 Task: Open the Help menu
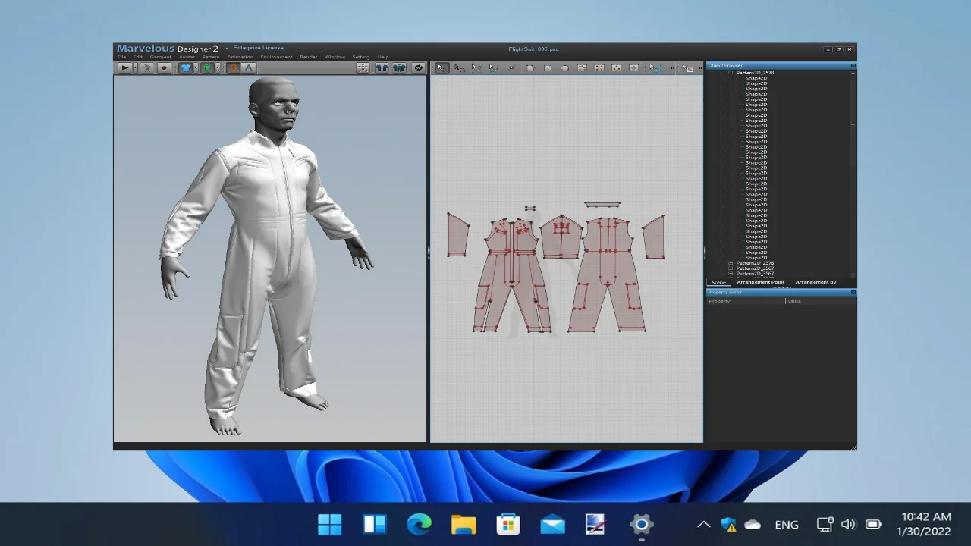(383, 57)
